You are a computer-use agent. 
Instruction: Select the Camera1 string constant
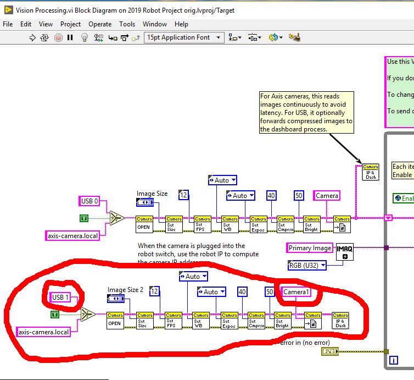296,291
